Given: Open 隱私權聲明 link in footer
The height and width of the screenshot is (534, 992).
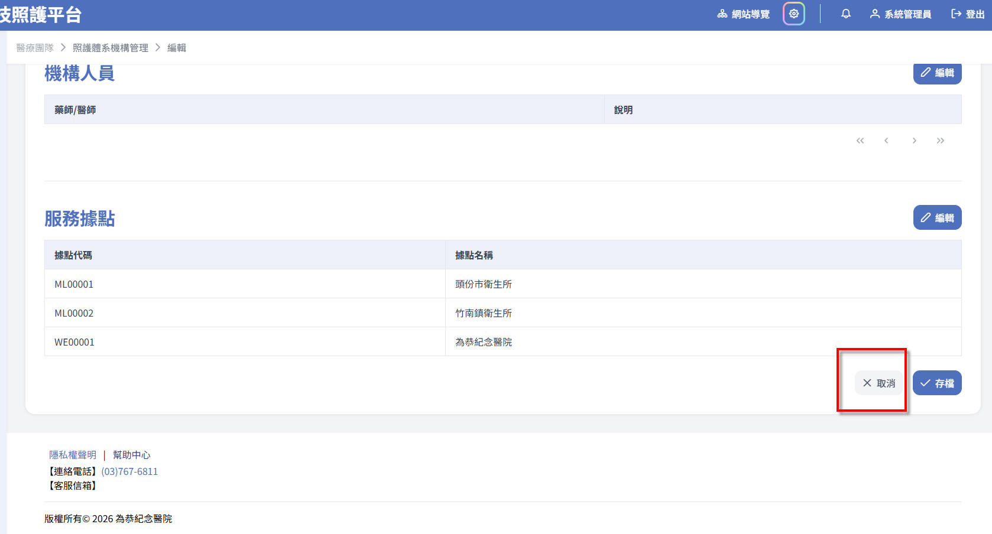Looking at the screenshot, I should (x=73, y=455).
